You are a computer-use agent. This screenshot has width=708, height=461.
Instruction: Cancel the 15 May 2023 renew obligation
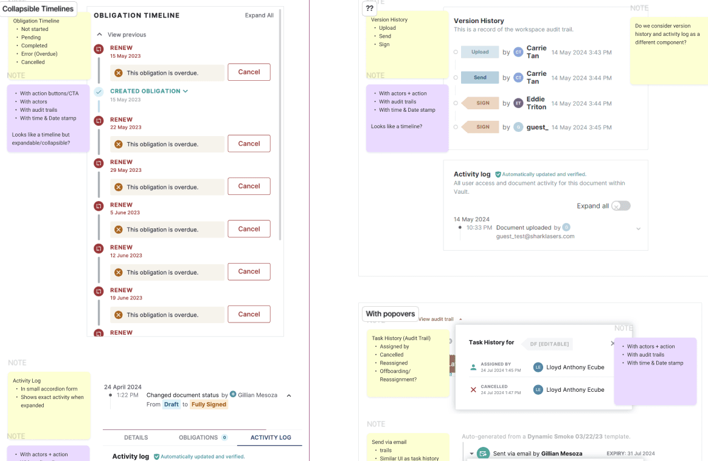(x=249, y=72)
